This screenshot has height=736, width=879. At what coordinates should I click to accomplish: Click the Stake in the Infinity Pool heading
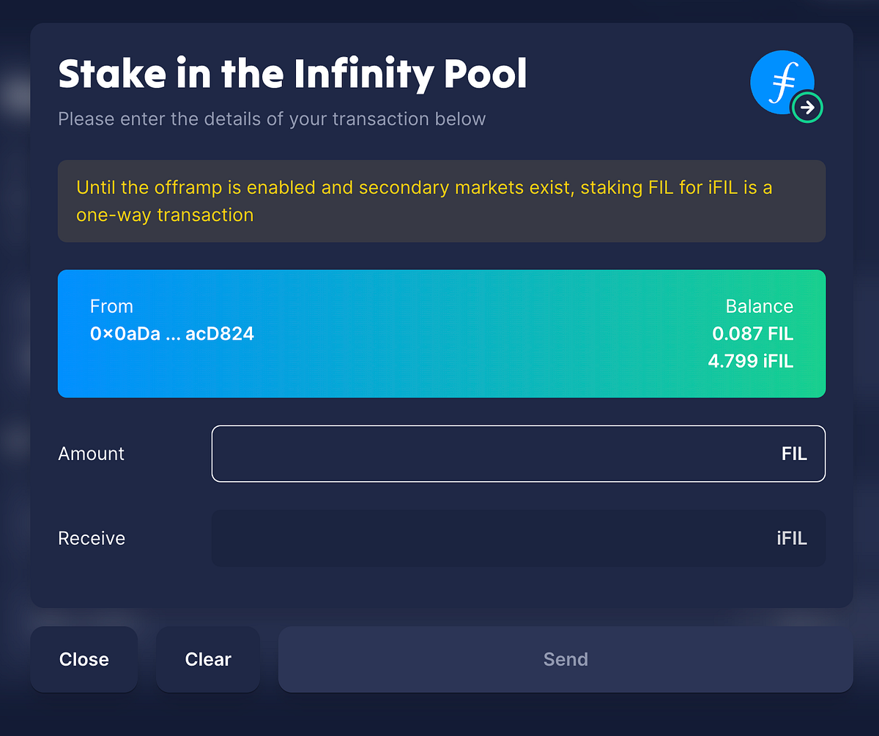pyautogui.click(x=292, y=74)
